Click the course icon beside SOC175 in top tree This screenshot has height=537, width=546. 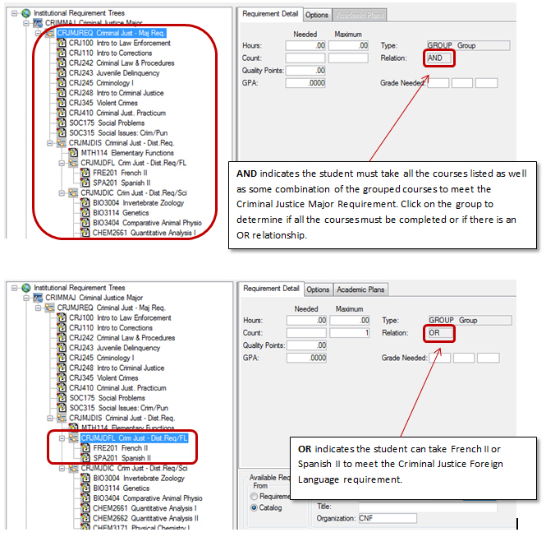click(x=62, y=123)
